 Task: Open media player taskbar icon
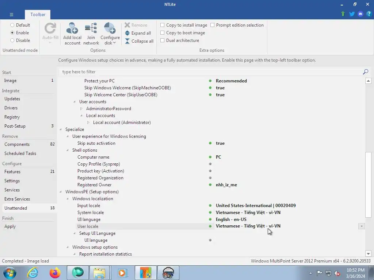pyautogui.click(x=123, y=273)
